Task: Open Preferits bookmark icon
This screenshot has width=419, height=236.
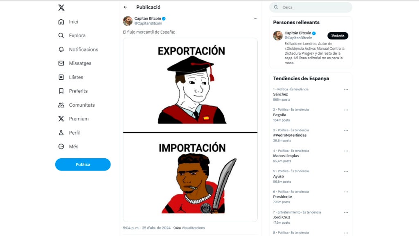Action: click(x=61, y=91)
